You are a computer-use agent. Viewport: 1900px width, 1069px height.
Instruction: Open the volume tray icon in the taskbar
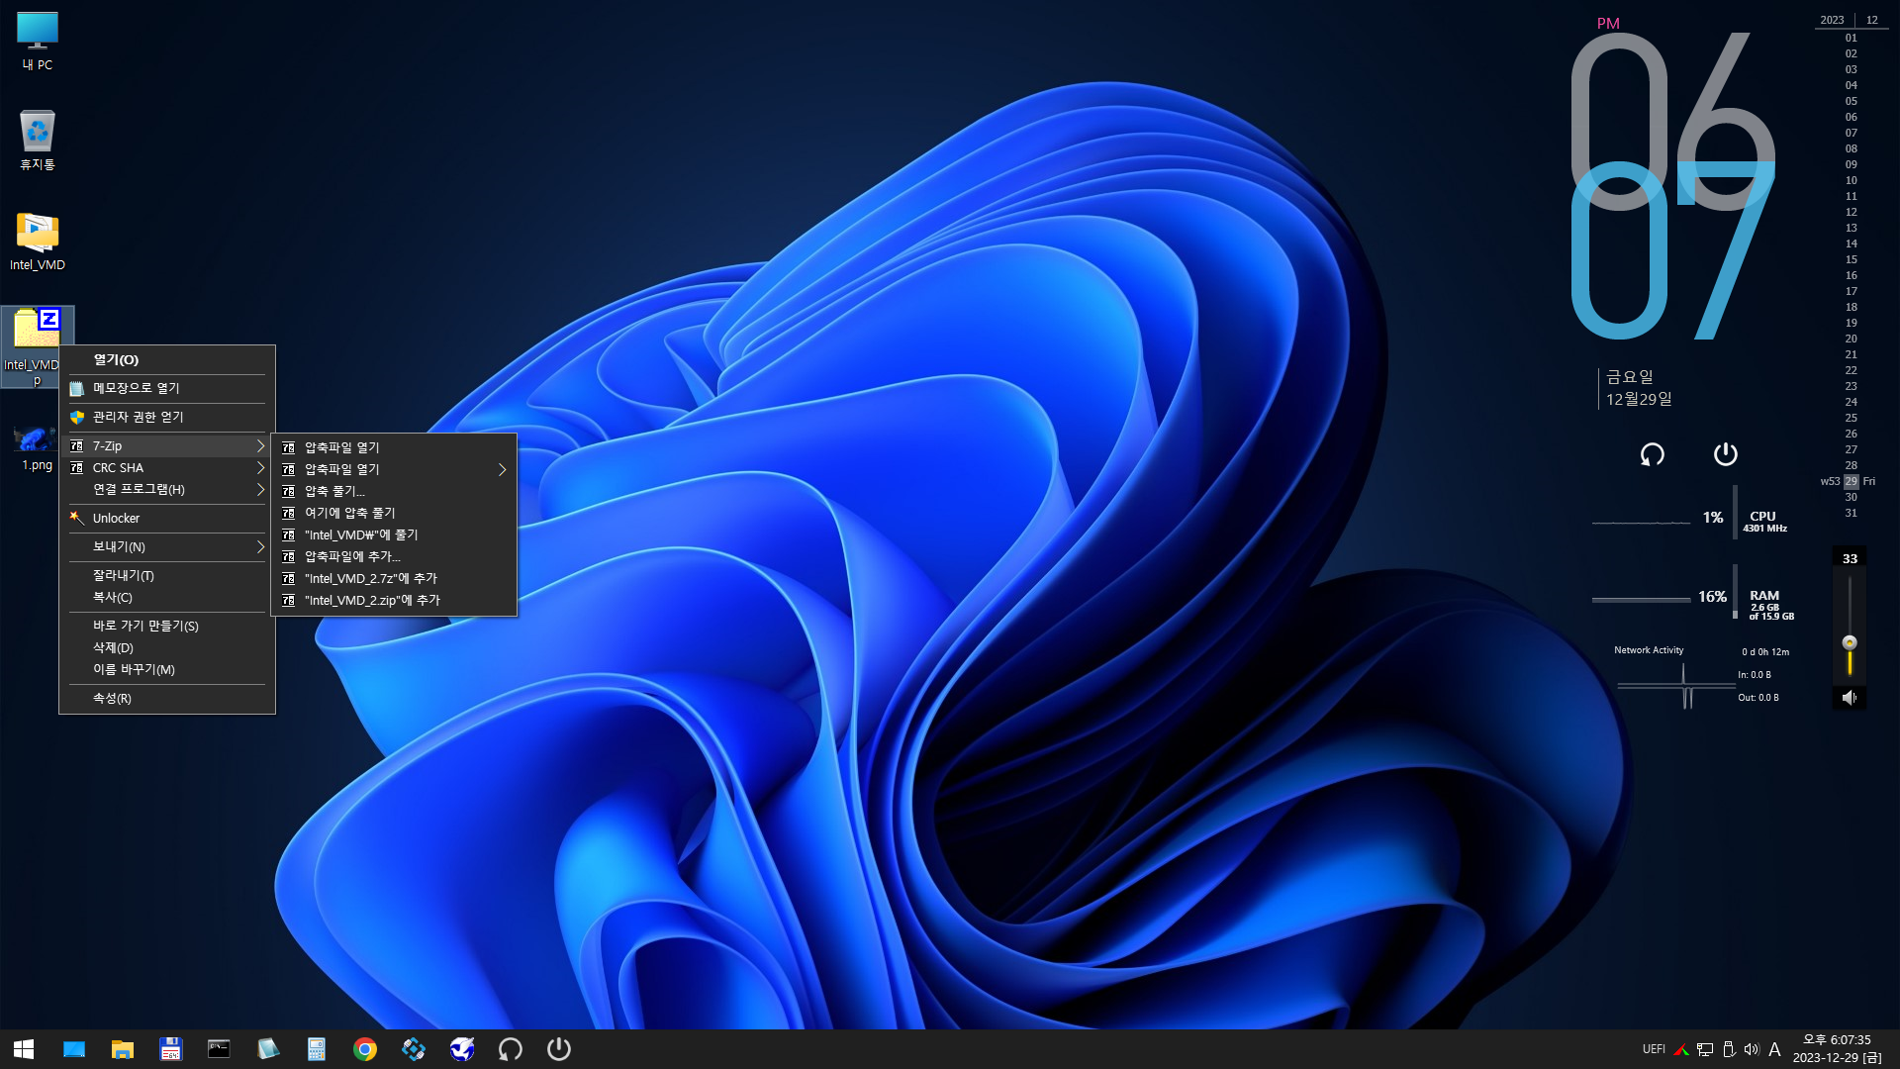[1752, 1049]
